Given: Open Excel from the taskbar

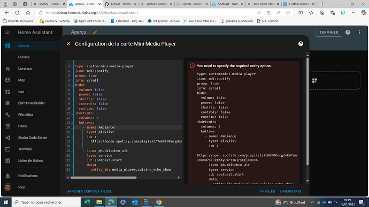Looking at the screenshot, I should pyautogui.click(x=87, y=202).
